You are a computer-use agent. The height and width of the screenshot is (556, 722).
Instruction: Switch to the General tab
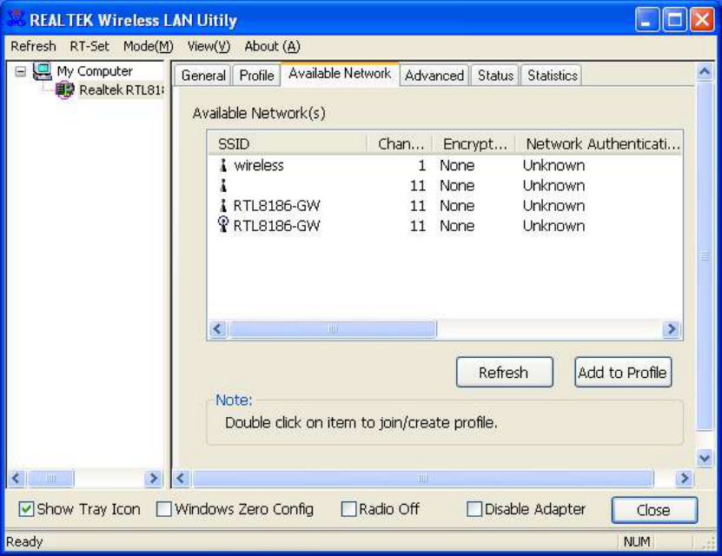click(203, 75)
